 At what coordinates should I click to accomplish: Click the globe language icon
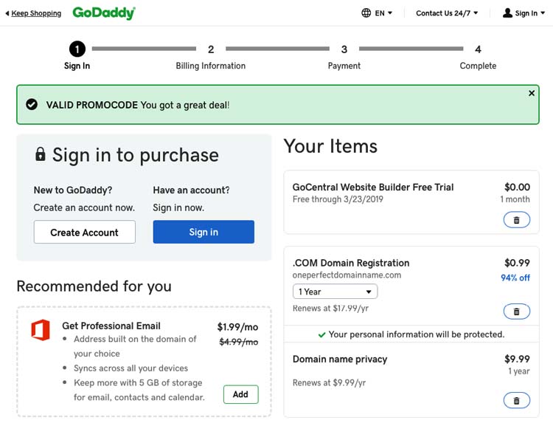click(366, 13)
